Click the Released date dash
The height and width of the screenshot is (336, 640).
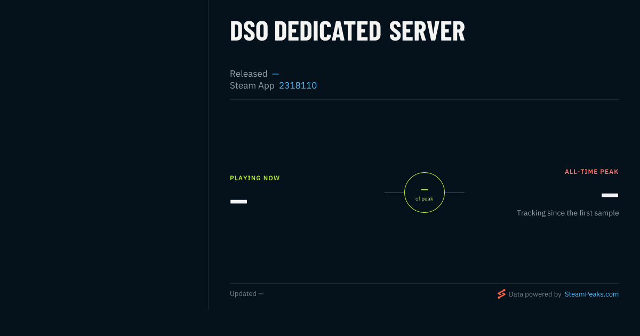click(x=275, y=74)
